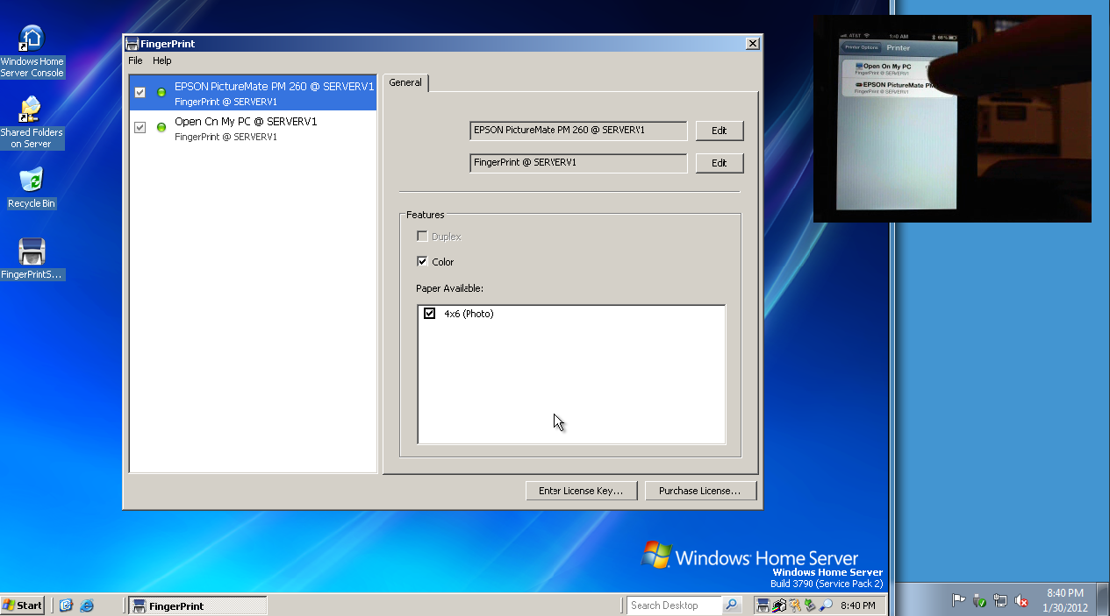Viewport: 1110px width, 616px height.
Task: Toggle the 4x6 (Photo) paper checkbox
Action: tap(429, 313)
